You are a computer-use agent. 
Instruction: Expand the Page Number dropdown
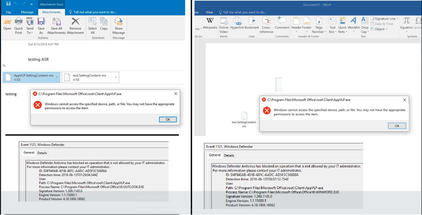click(325, 32)
